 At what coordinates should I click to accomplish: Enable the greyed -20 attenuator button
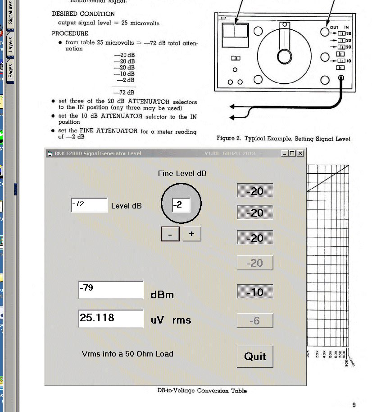click(x=255, y=263)
